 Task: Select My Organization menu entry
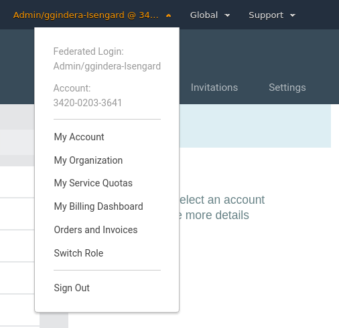[88, 160]
